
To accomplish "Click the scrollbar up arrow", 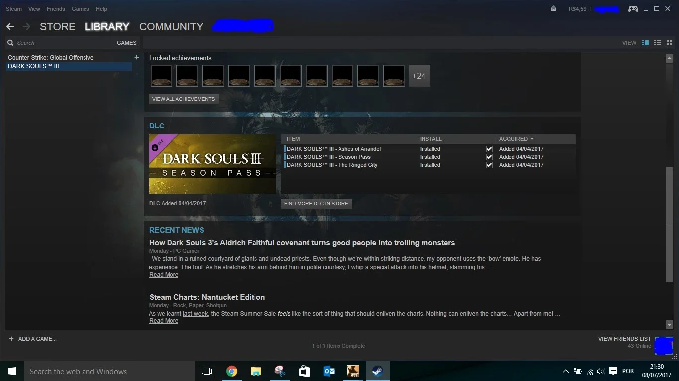I will (x=669, y=58).
